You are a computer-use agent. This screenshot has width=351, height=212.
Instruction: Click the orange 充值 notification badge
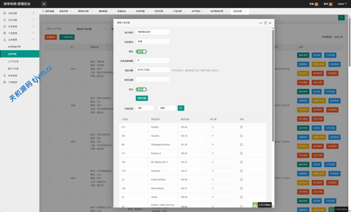(316, 4)
